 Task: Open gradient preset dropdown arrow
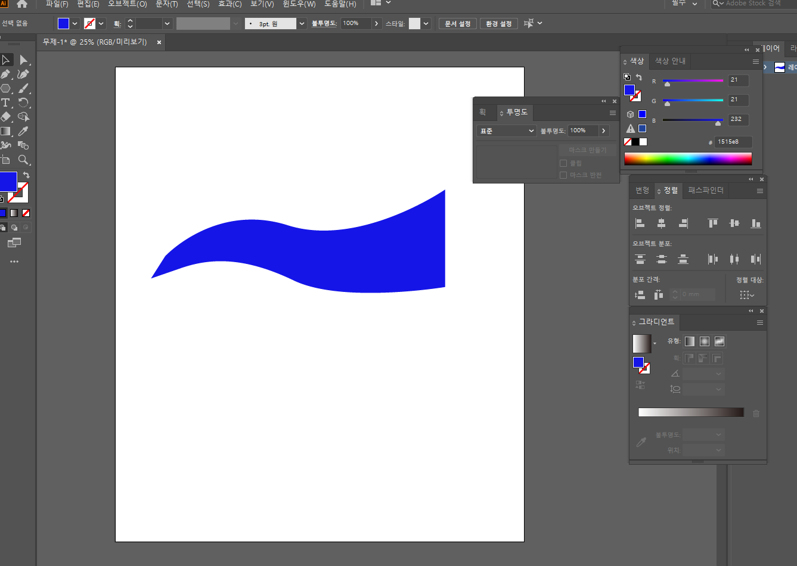(655, 344)
